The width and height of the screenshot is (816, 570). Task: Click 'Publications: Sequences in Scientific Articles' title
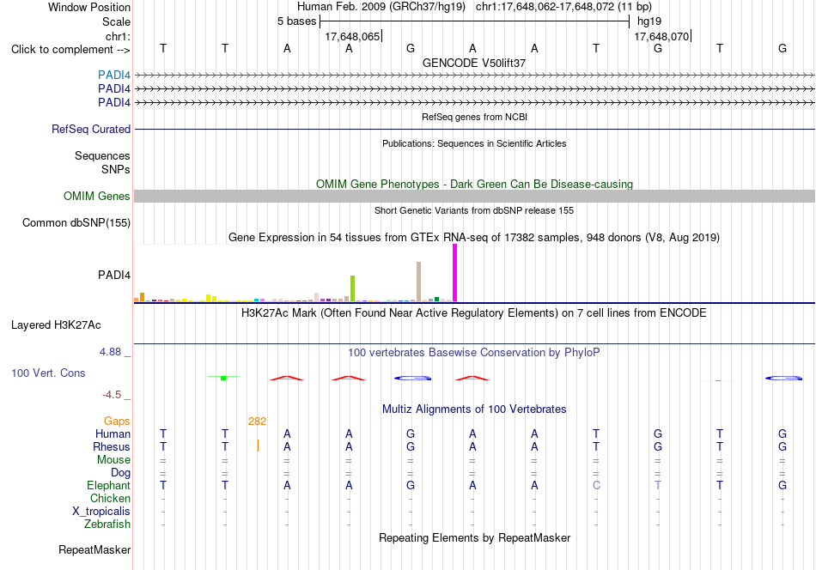474,143
